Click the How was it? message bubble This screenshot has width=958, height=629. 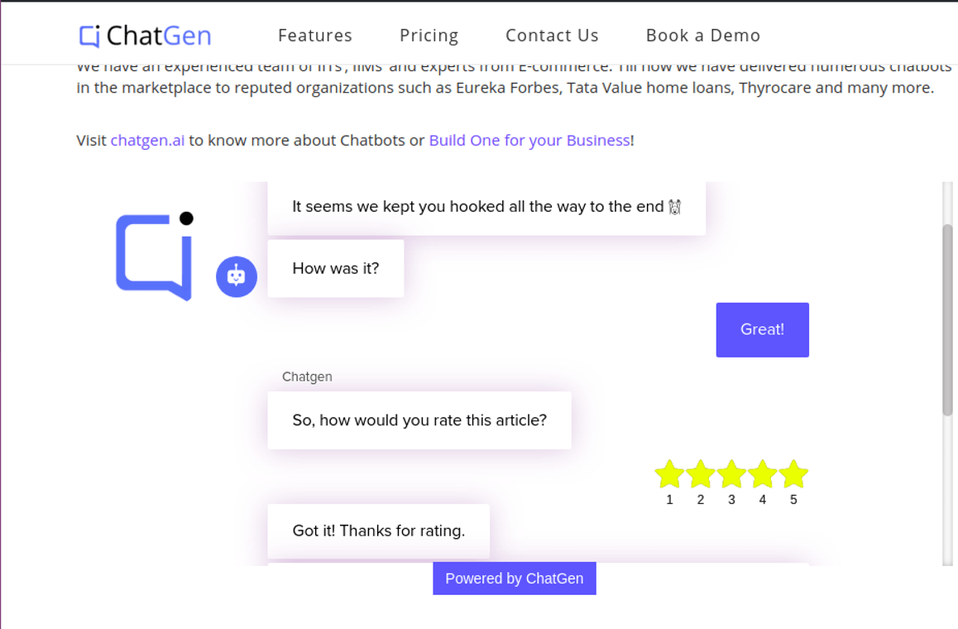pyautogui.click(x=336, y=268)
